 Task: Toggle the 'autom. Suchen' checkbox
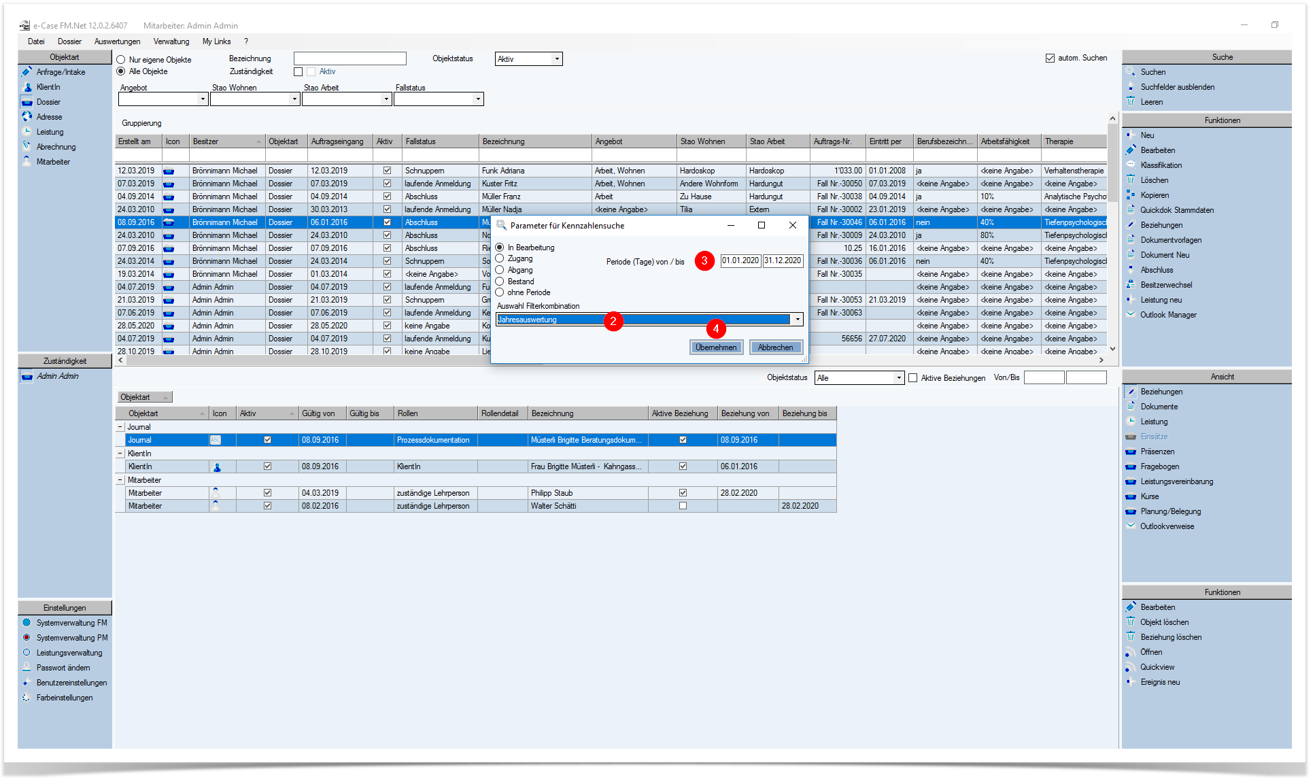tap(1050, 58)
